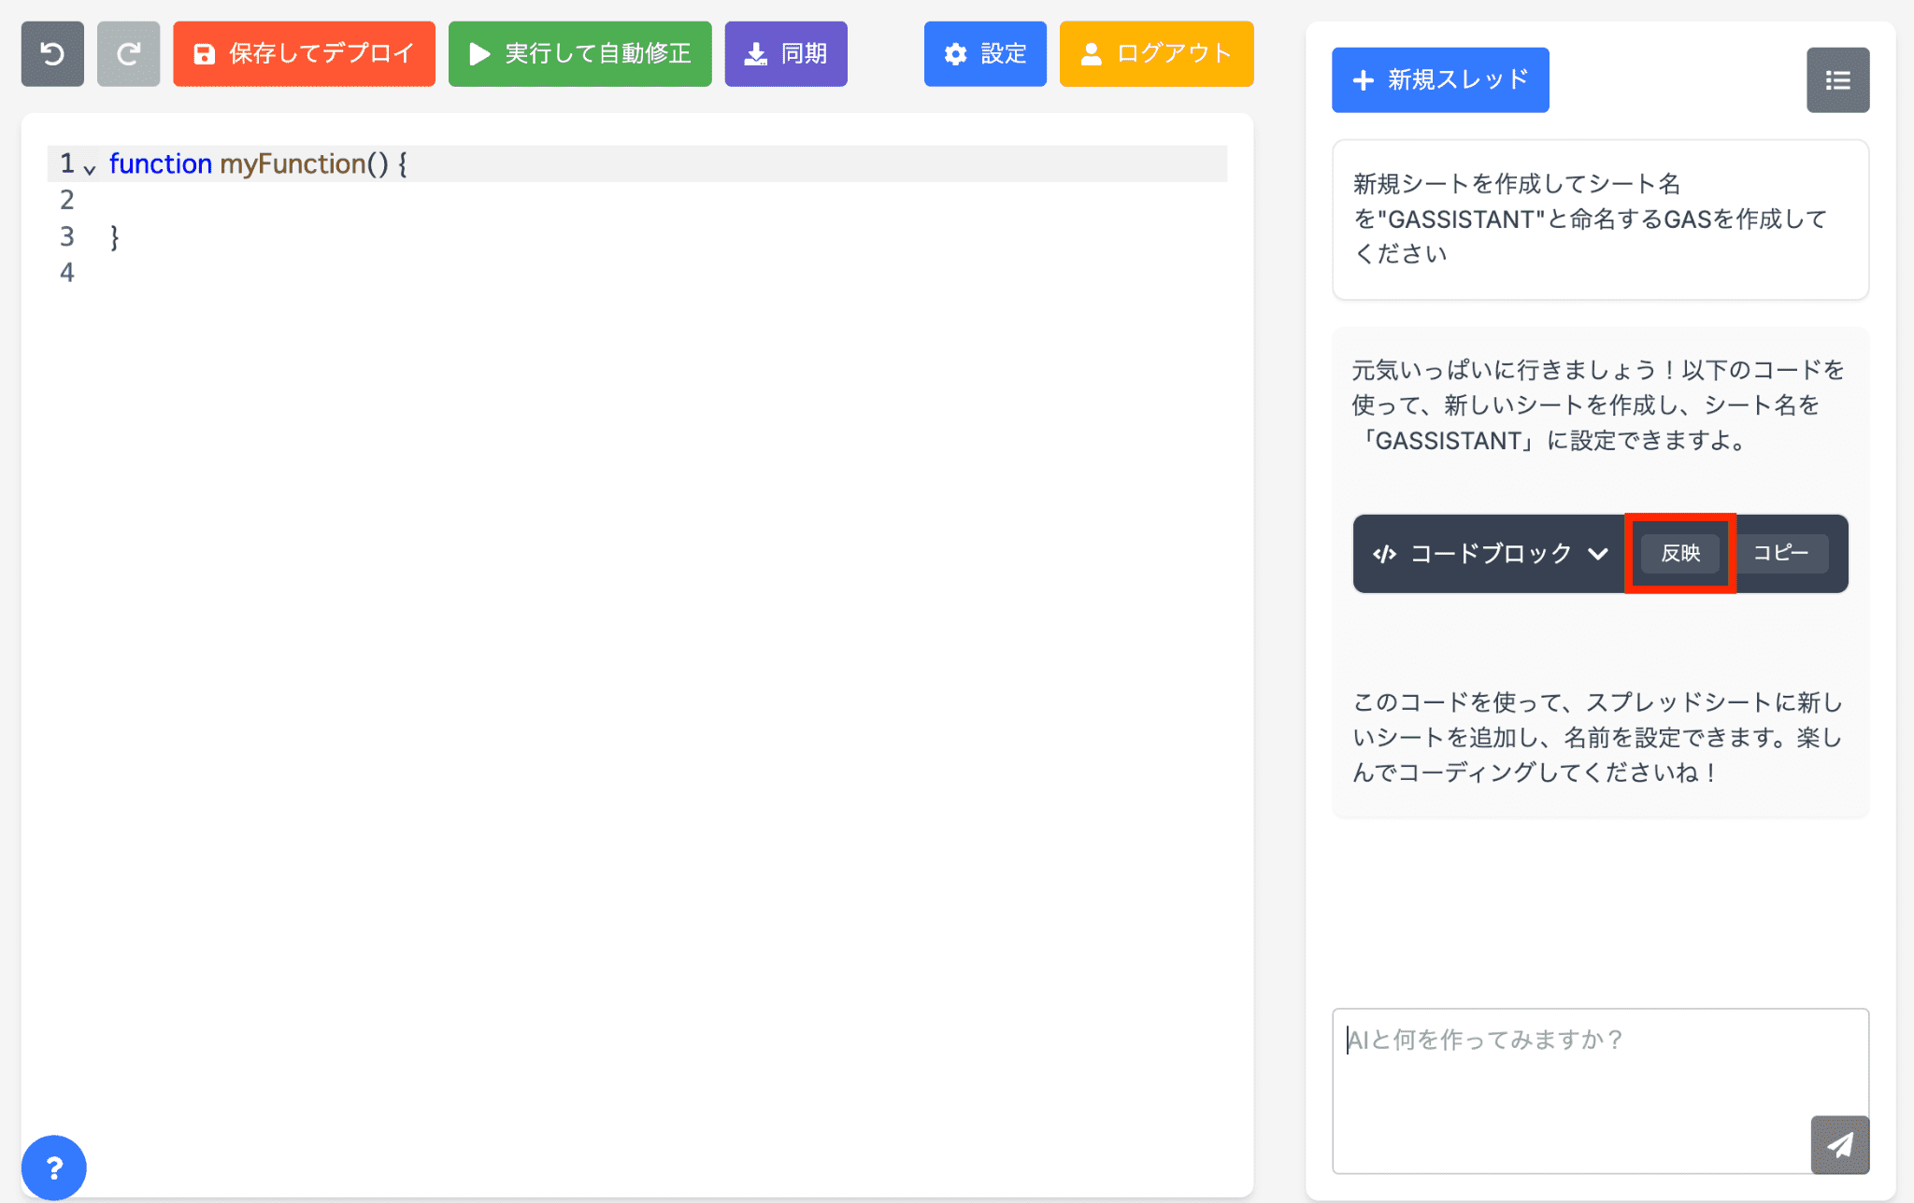Click the purple 同期 sync button
This screenshot has height=1203, width=1914.
pyautogui.click(x=786, y=54)
